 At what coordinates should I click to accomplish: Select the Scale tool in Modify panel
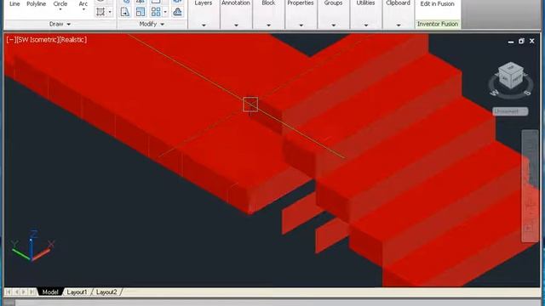click(141, 12)
